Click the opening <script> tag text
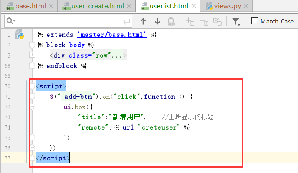Screen dimensions: 298x173 (51, 86)
